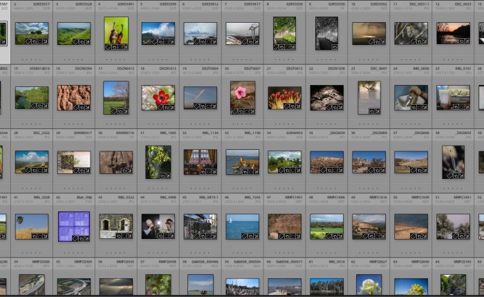The height and width of the screenshot is (297, 484).
Task: Select the golden sunset photo G3K55562
Action: (369, 32)
